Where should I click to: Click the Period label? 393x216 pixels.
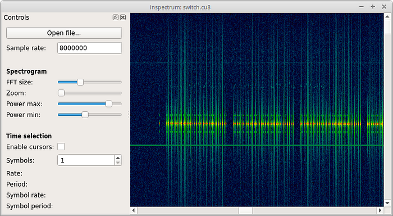pyautogui.click(x=17, y=184)
